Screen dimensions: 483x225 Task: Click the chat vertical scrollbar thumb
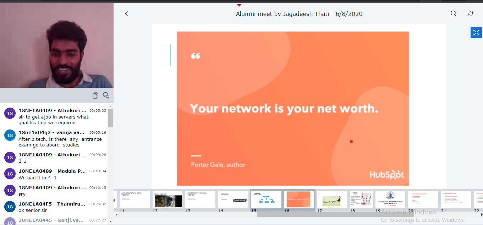pyautogui.click(x=111, y=118)
